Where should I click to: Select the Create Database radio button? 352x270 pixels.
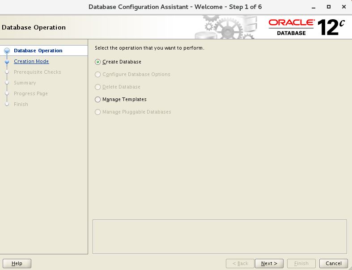[98, 62]
